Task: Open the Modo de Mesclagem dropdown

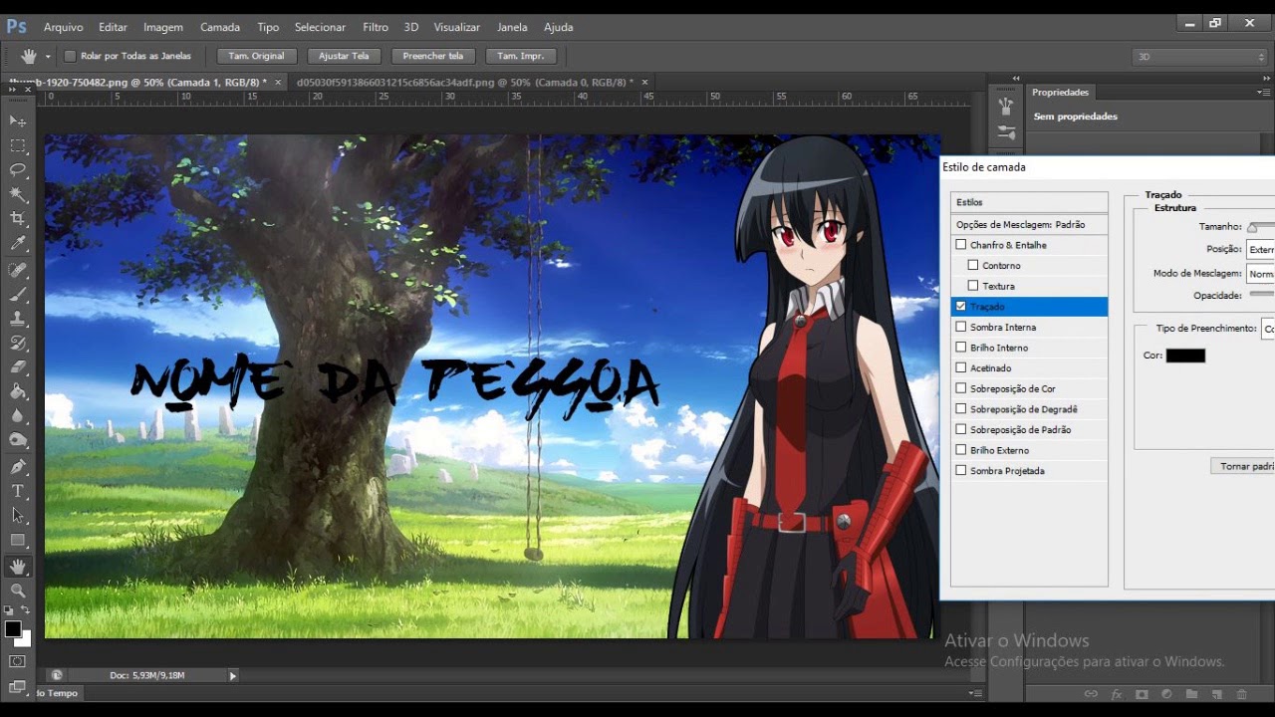Action: 1261,274
